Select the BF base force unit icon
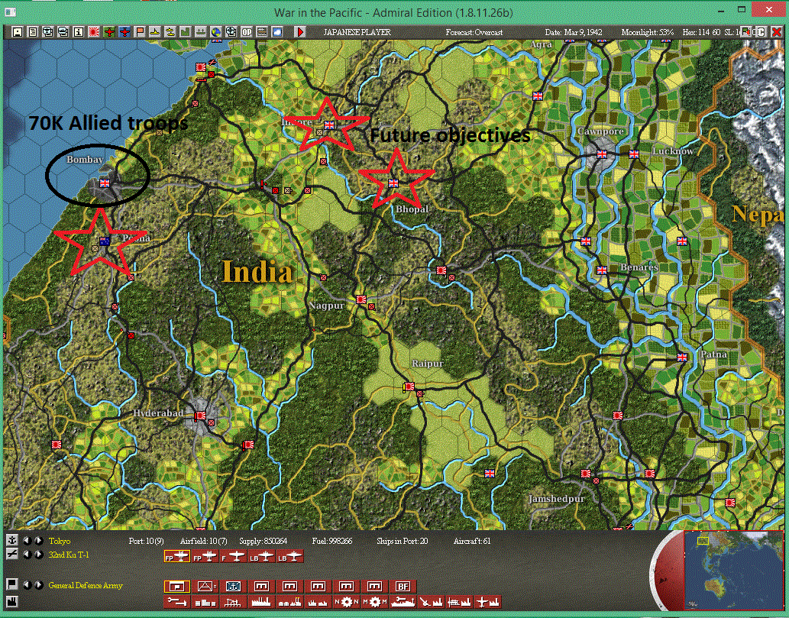This screenshot has width=789, height=618. 403,586
